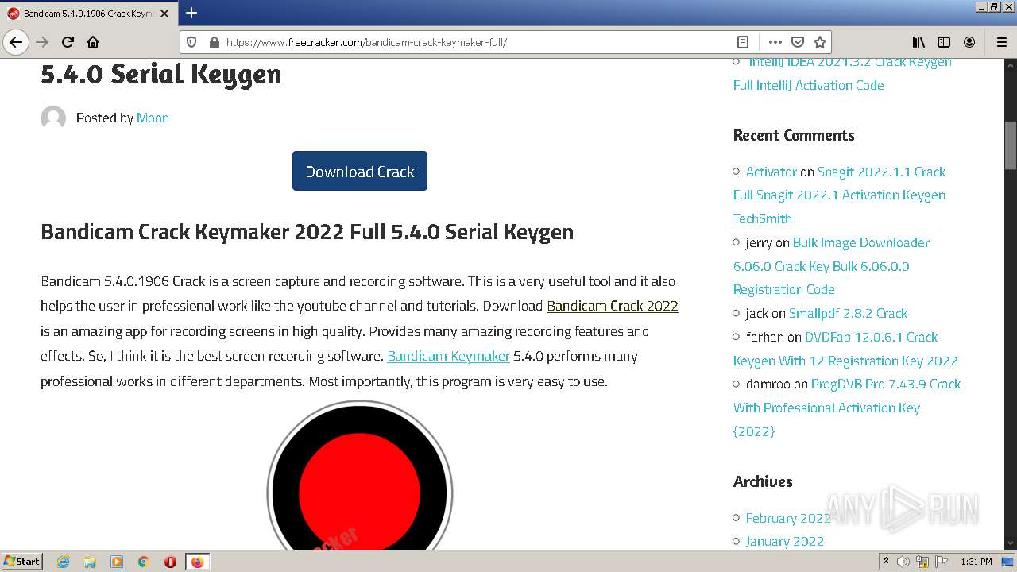Click the taskbar clock 1:31 PM
The image size is (1017, 572).
pos(976,562)
